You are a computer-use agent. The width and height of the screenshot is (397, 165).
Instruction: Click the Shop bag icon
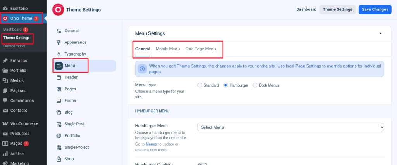click(x=59, y=159)
